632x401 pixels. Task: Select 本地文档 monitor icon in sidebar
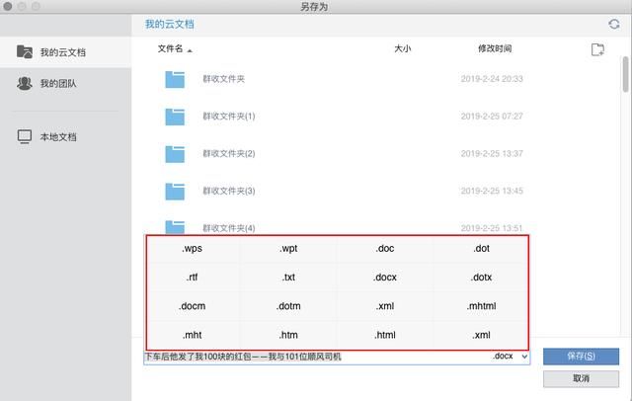(x=25, y=136)
